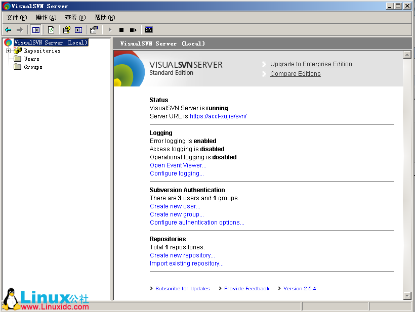Image resolution: width=415 pixels, height=312 pixels.
Task: Click Create new user link
Action: pos(175,206)
